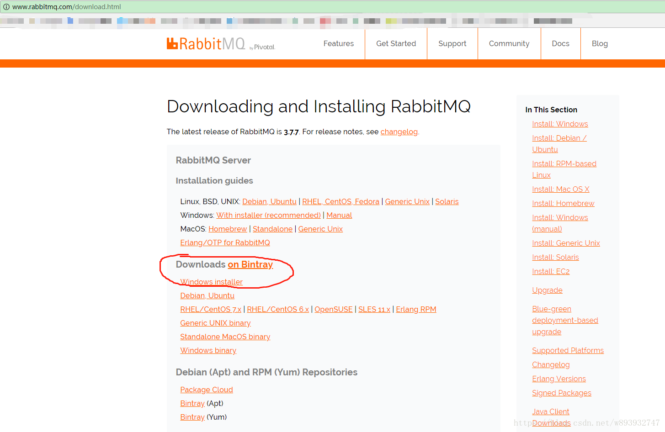The image size is (665, 432).
Task: Open RHEL, CentOS, Fedora guide link
Action: click(x=340, y=201)
